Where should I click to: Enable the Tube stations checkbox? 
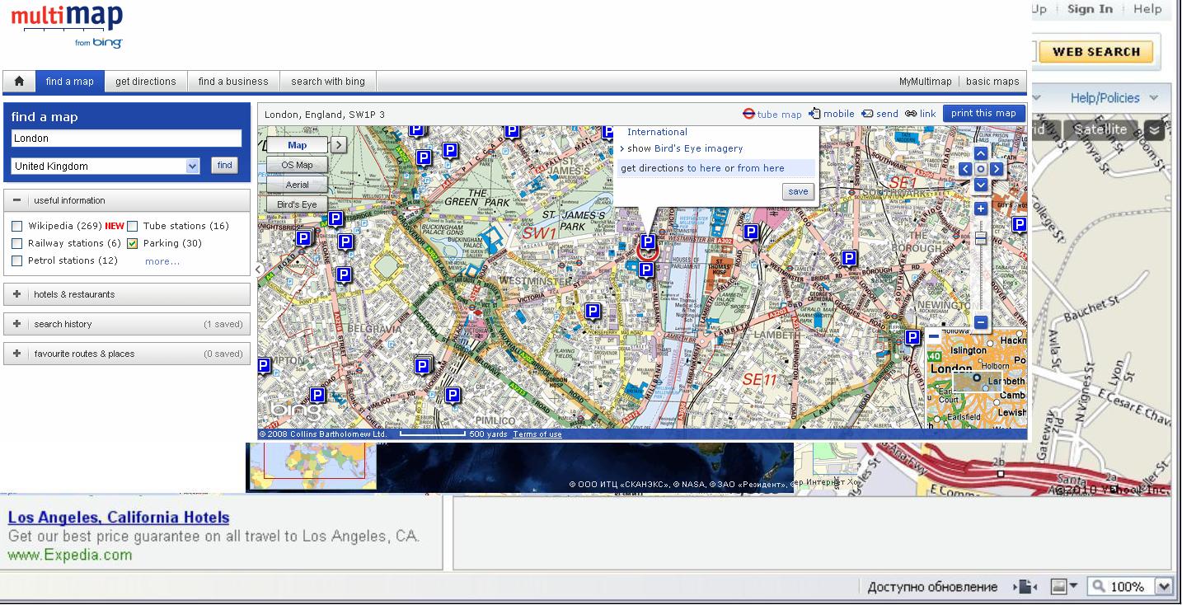click(x=133, y=226)
